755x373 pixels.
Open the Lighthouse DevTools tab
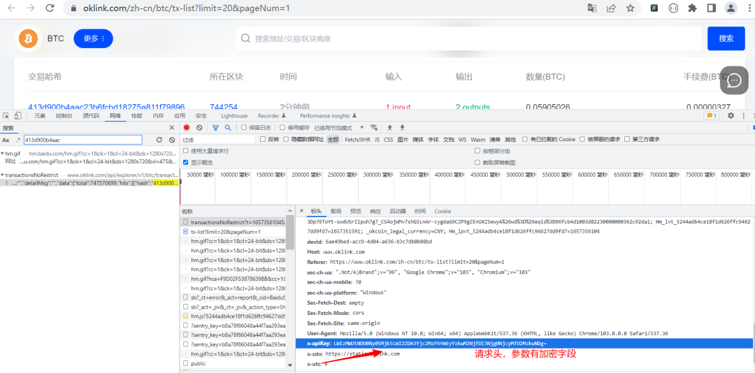234,116
